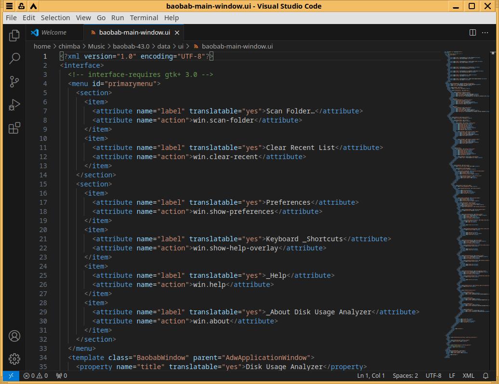Open the Selection menu
Image resolution: width=499 pixels, height=384 pixels.
click(x=55, y=18)
